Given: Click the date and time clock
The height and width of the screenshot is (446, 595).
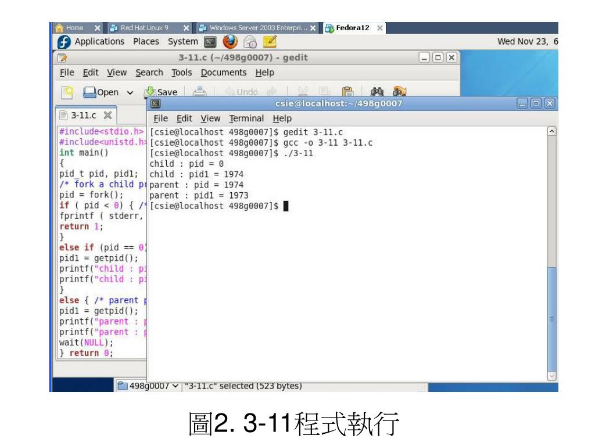Looking at the screenshot, I should (528, 42).
